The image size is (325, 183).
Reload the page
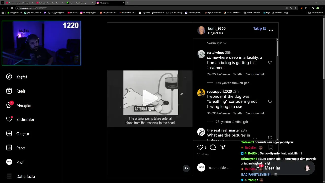(x=12, y=8)
